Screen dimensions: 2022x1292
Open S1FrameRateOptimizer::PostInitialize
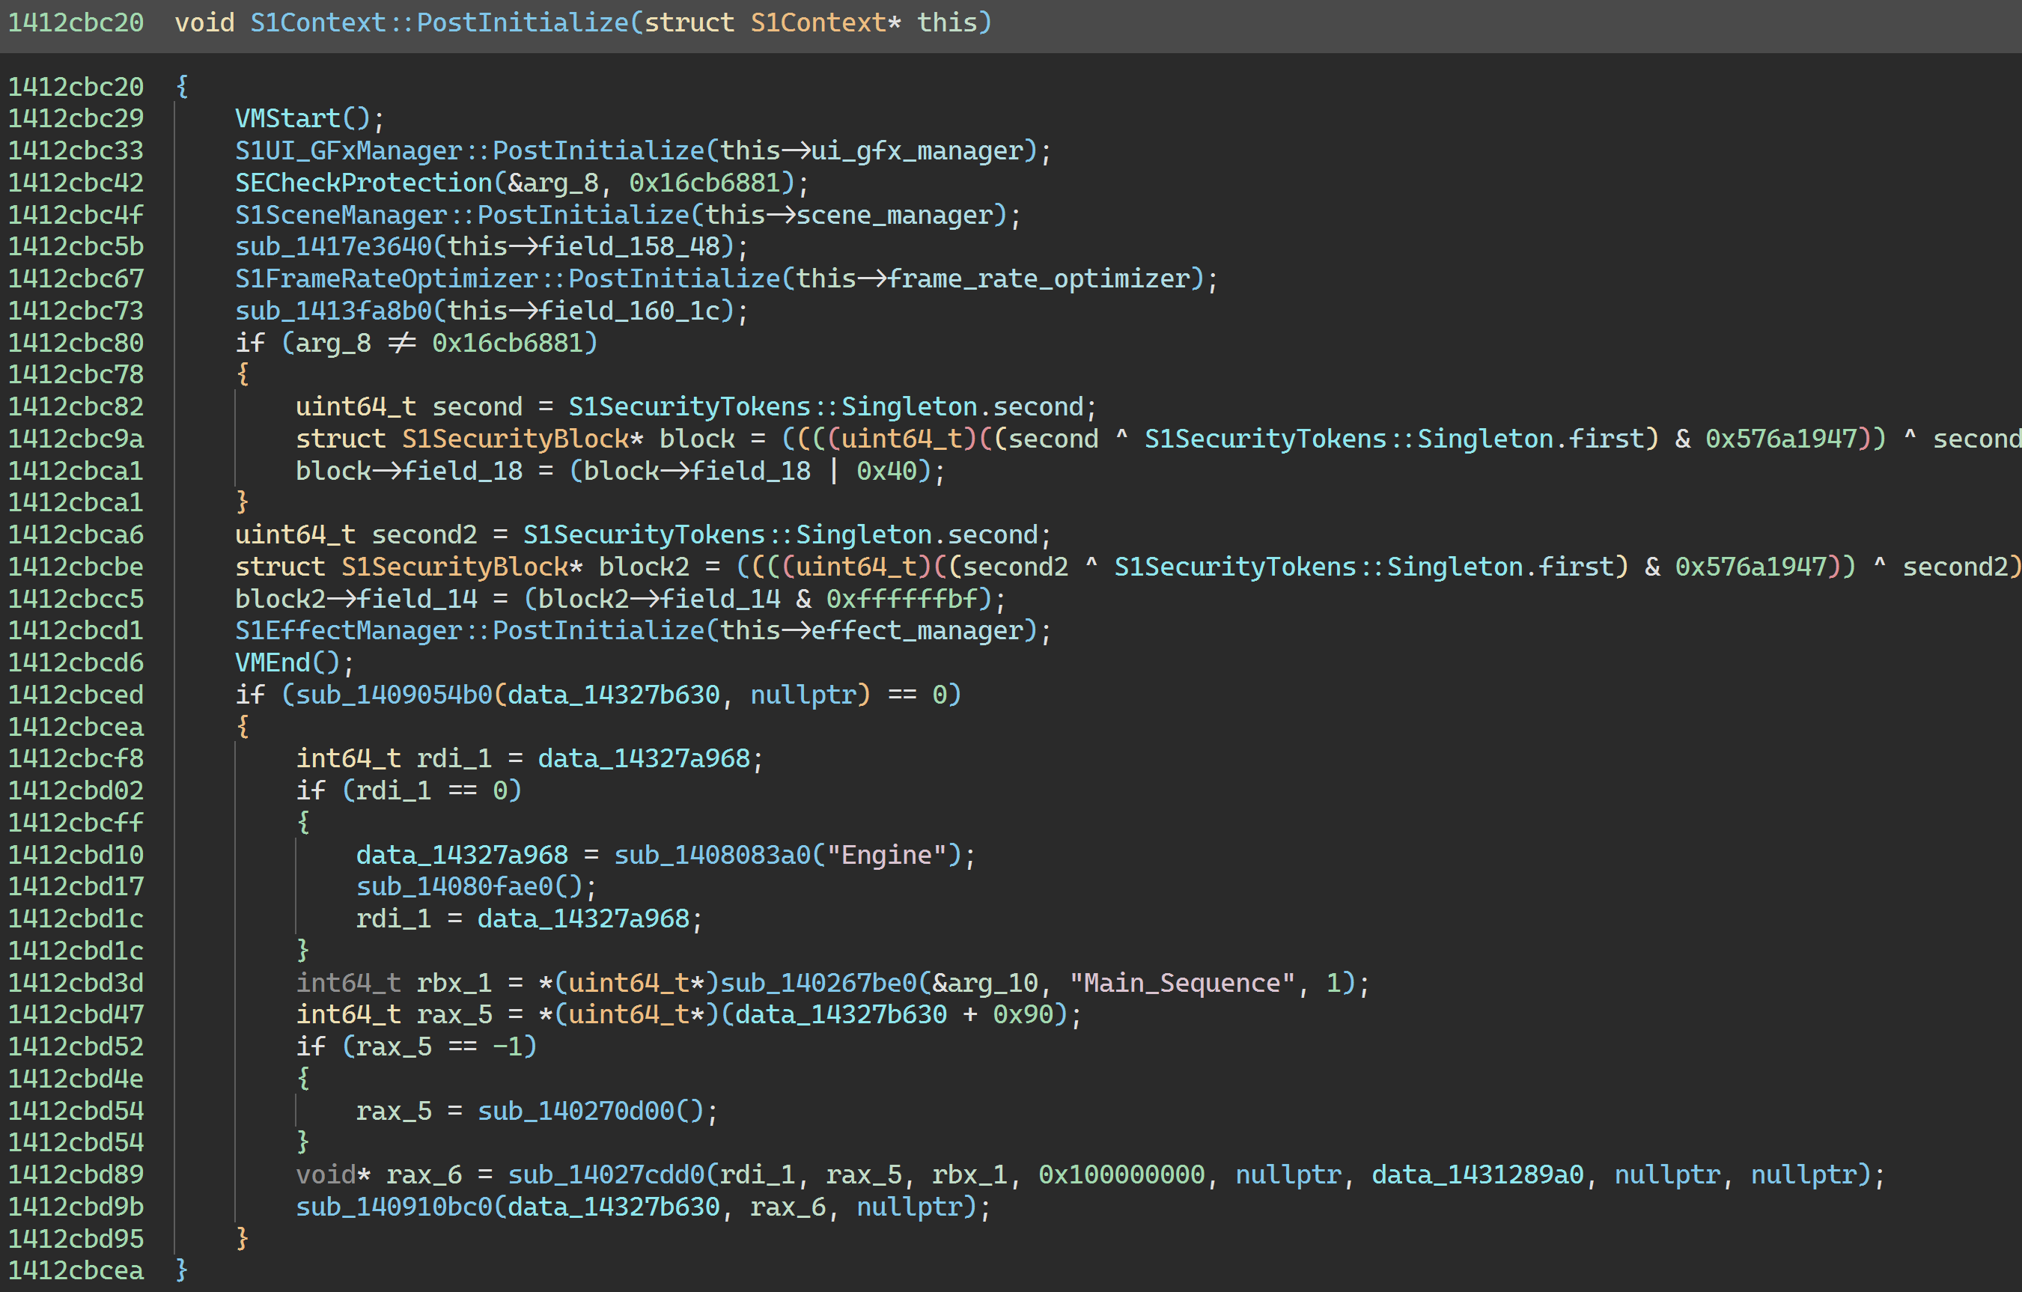coord(504,278)
